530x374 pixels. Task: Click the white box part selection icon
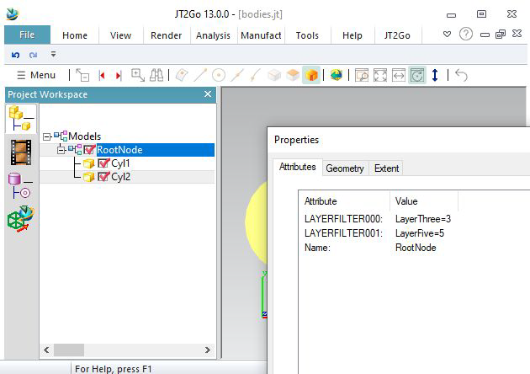tap(274, 75)
